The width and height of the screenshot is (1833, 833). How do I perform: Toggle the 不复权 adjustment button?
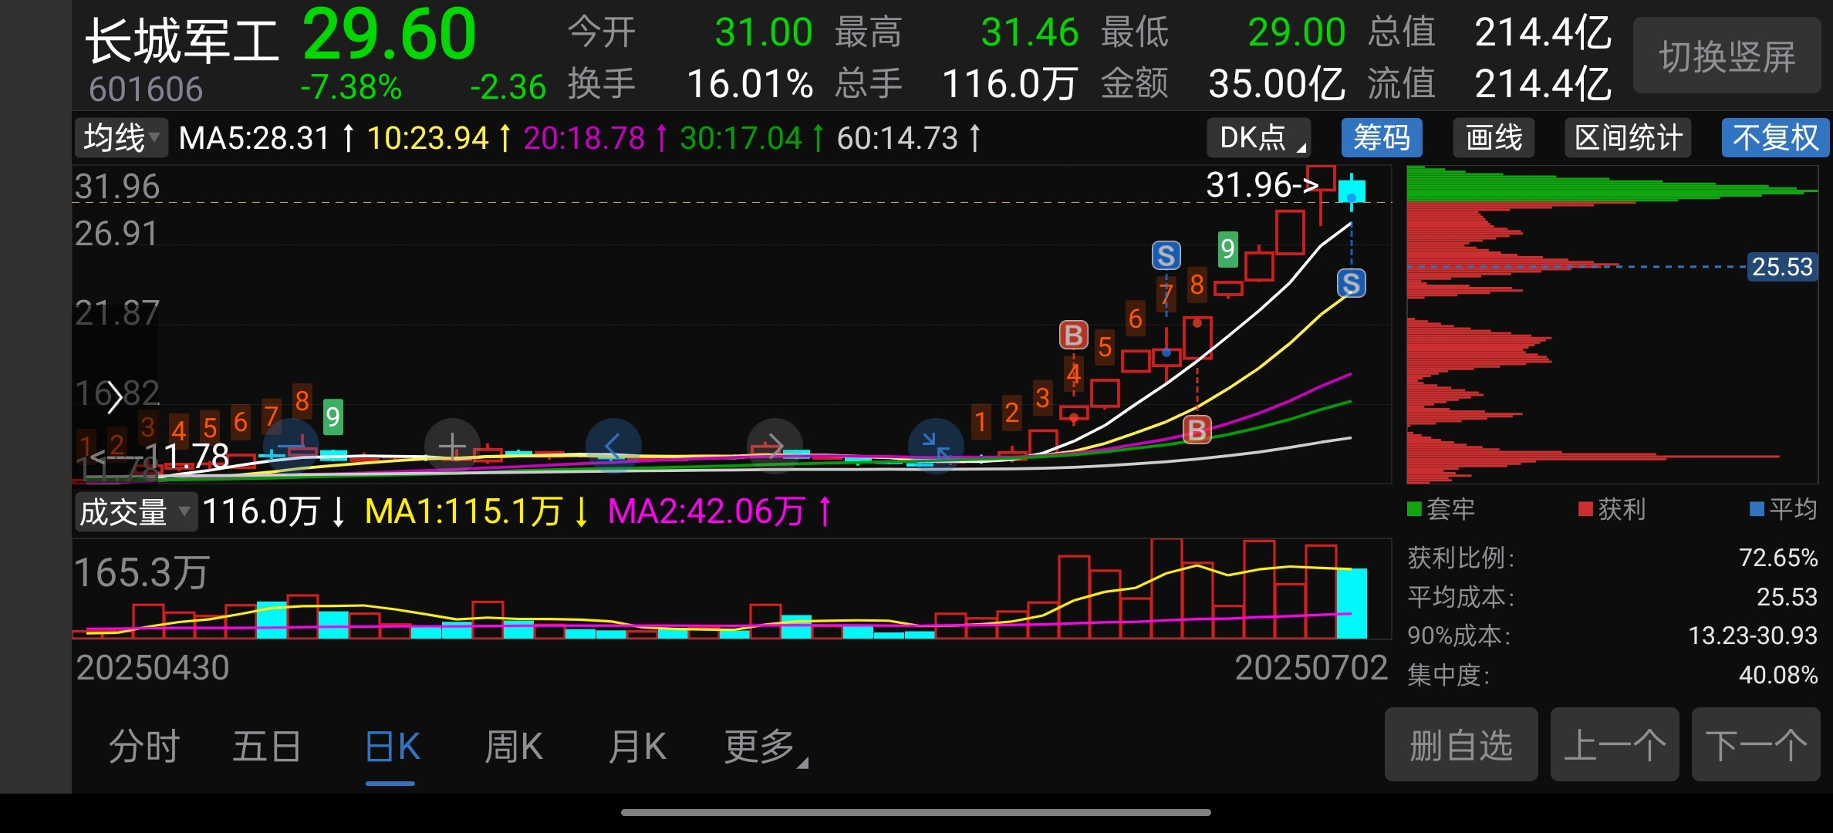(1775, 139)
